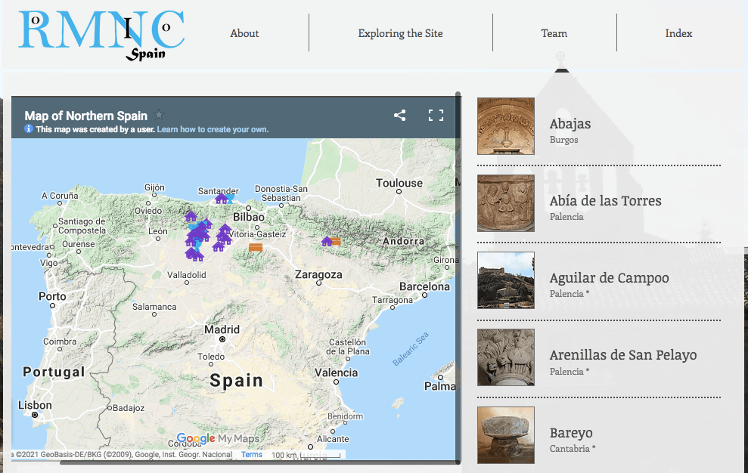
Task: Click the RMNC Spain logo
Action: coord(101,35)
